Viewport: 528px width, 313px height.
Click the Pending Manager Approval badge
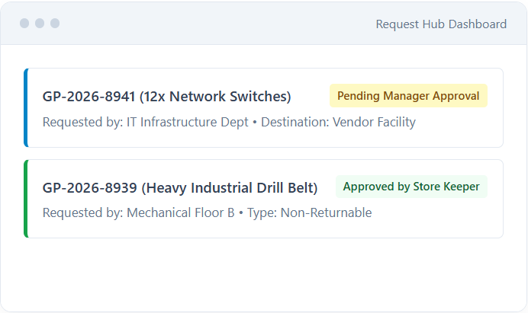(x=408, y=96)
